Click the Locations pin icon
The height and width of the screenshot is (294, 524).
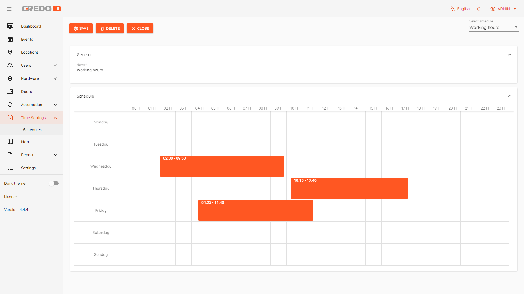[x=10, y=52]
